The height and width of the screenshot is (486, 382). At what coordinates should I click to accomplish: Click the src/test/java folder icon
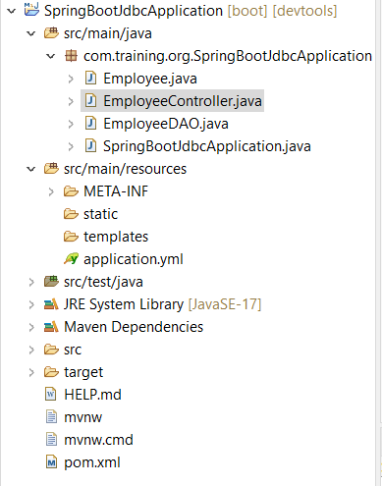click(x=51, y=281)
